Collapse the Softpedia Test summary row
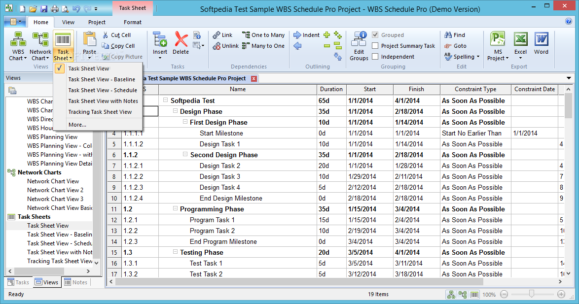 point(166,100)
